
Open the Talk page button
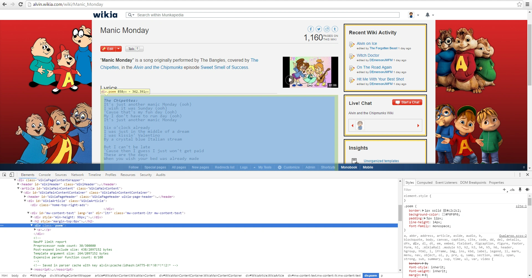[x=134, y=49]
